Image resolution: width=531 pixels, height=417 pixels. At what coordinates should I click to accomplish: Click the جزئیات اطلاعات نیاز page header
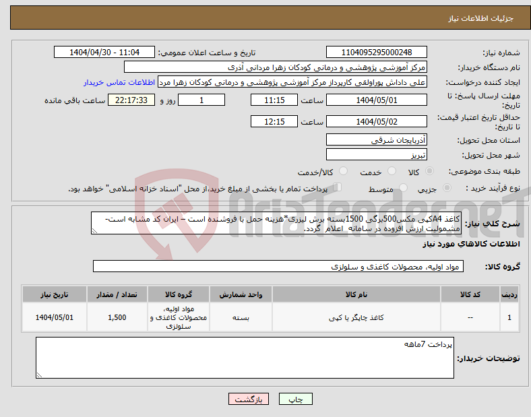[x=481, y=18]
